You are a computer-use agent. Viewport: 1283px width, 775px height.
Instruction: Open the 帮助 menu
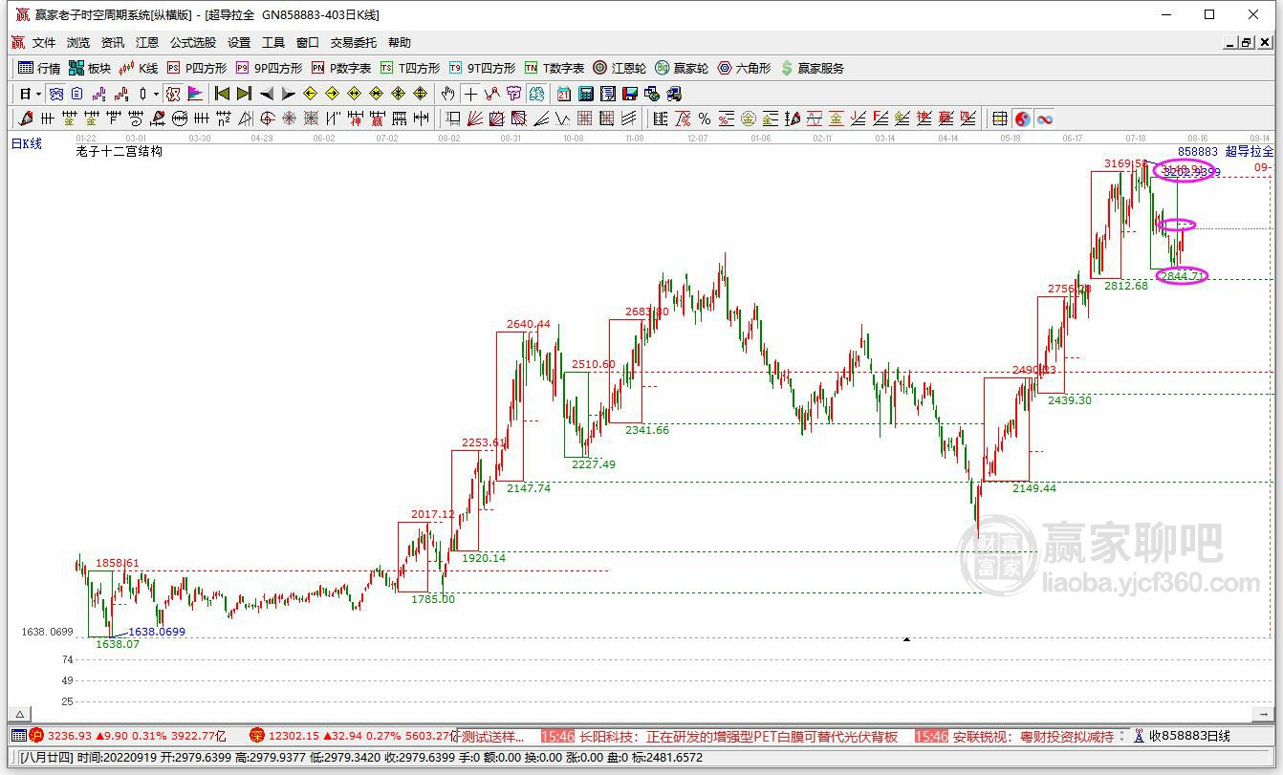[400, 42]
